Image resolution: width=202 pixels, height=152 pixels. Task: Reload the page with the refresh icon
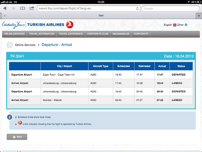pyautogui.click(x=137, y=9)
